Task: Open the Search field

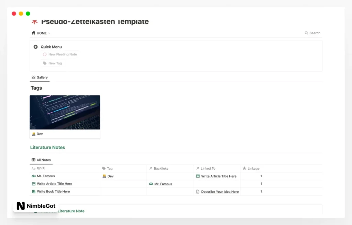Action: point(312,33)
